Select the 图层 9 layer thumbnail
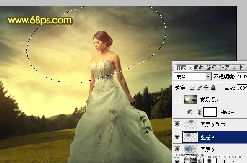This screenshot has width=247, height=163. (190, 137)
